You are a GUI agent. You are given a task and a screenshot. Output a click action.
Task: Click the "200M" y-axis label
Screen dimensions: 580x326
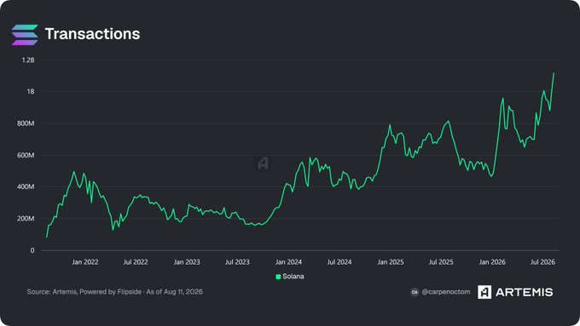[26, 219]
